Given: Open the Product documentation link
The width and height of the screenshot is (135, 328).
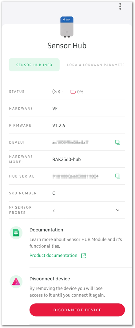Looking at the screenshot, I should [53, 255].
